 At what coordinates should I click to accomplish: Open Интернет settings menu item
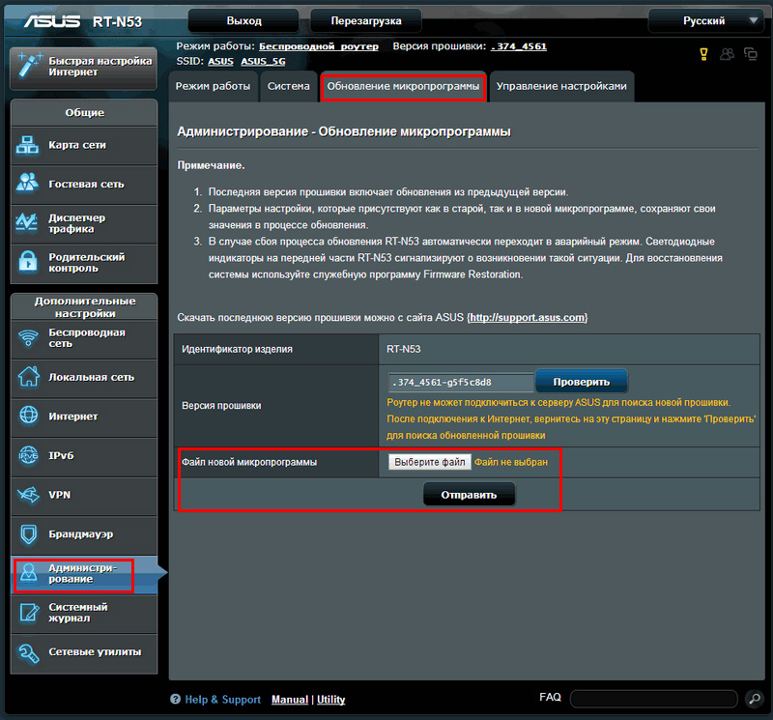84,417
